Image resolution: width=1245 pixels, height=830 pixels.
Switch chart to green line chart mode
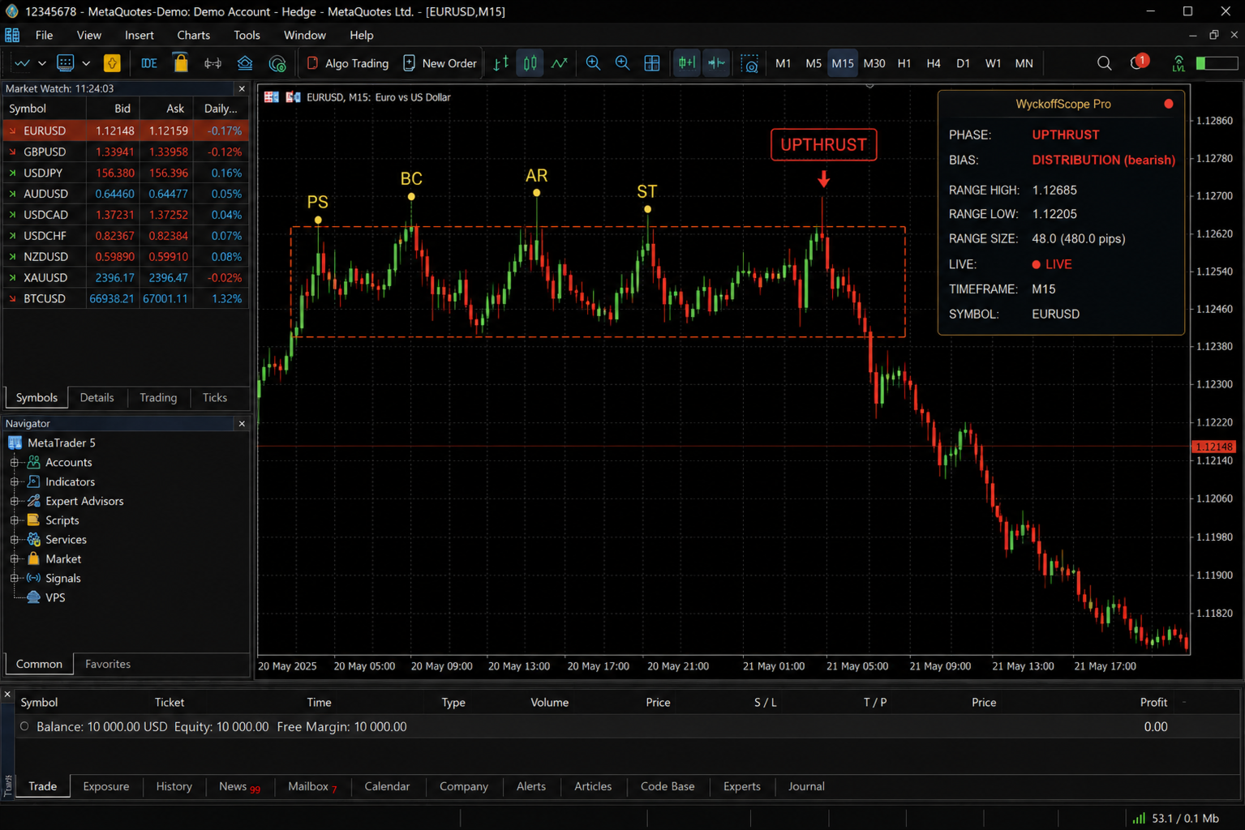pos(560,63)
